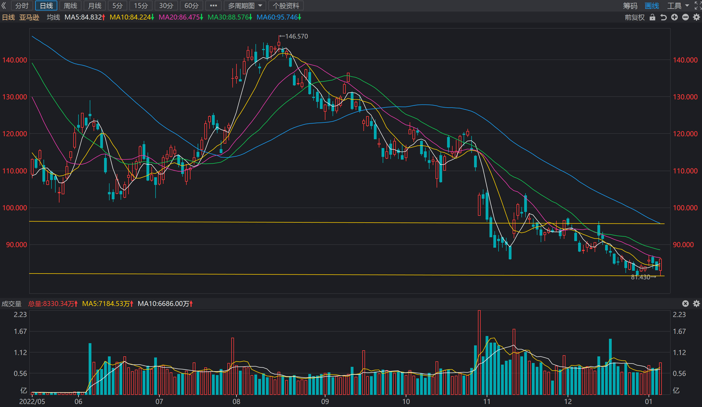
Task: Click the collapse left double-chevron icon
Action: pos(4,6)
